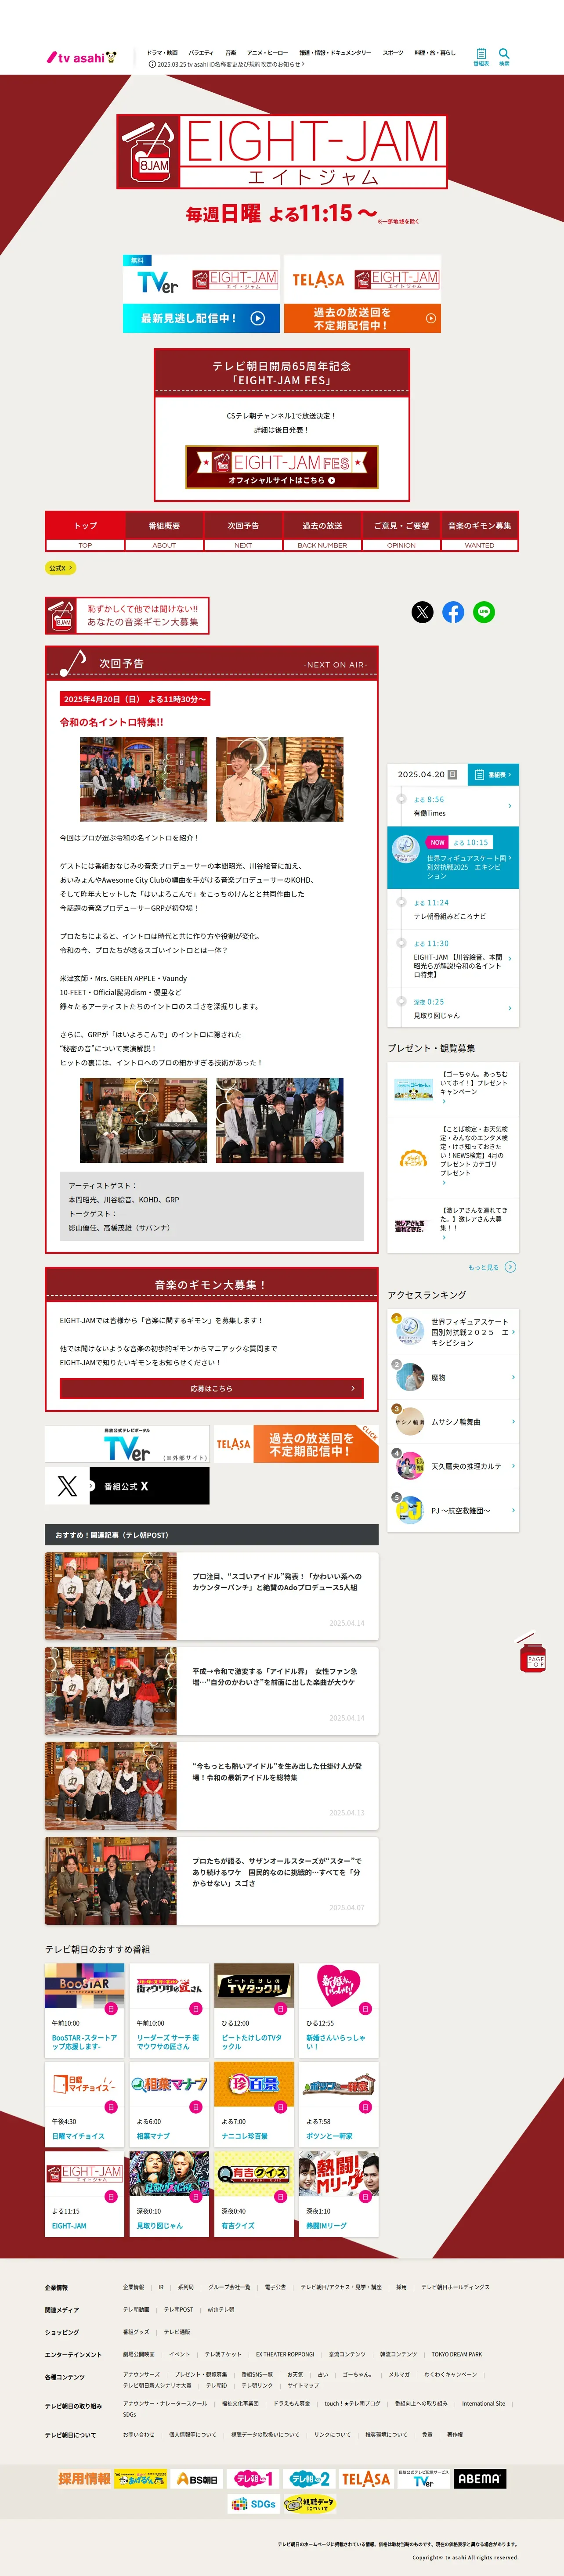Open the 有吉クイズ program card
The width and height of the screenshot is (564, 2576).
[254, 2194]
